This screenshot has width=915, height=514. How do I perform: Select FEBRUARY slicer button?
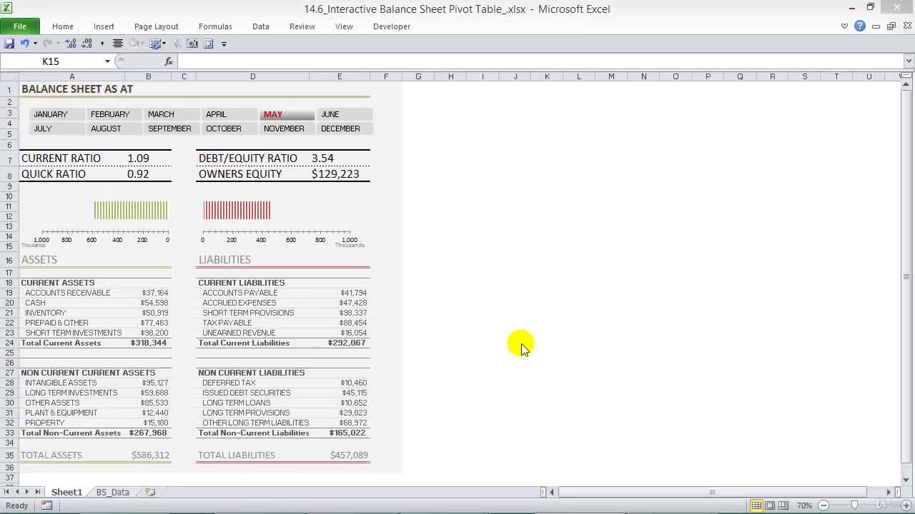point(114,114)
